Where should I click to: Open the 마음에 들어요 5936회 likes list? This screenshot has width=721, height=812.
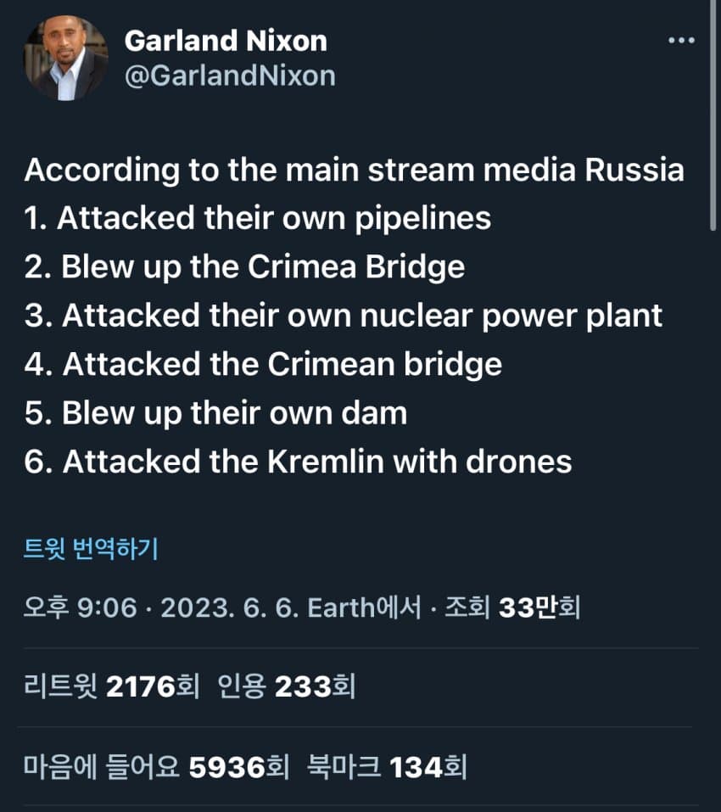(x=157, y=767)
